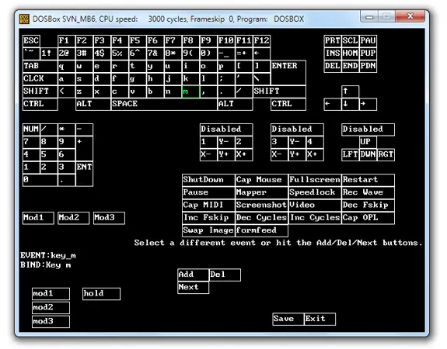Select the ENTER key box
This screenshot has width=447, height=349.
pyautogui.click(x=288, y=72)
